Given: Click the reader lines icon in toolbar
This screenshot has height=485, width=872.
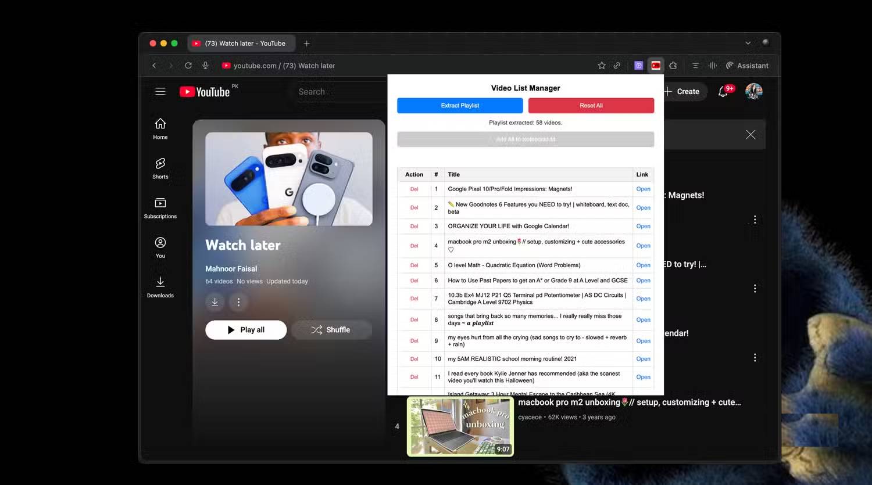Looking at the screenshot, I should 695,66.
